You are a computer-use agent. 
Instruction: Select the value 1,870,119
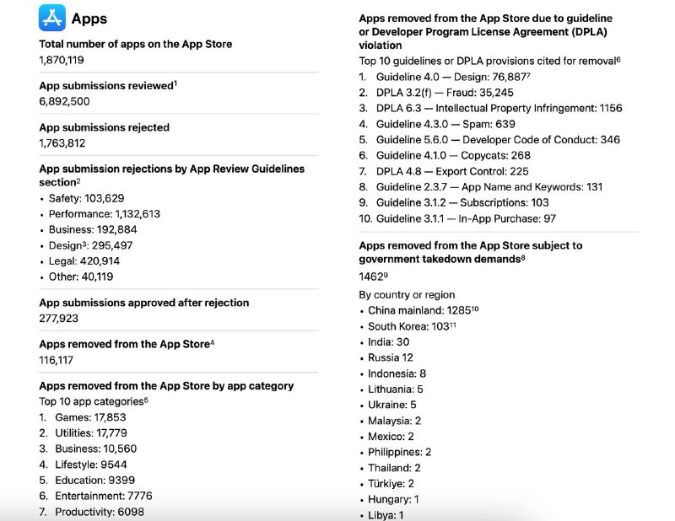pyautogui.click(x=62, y=60)
